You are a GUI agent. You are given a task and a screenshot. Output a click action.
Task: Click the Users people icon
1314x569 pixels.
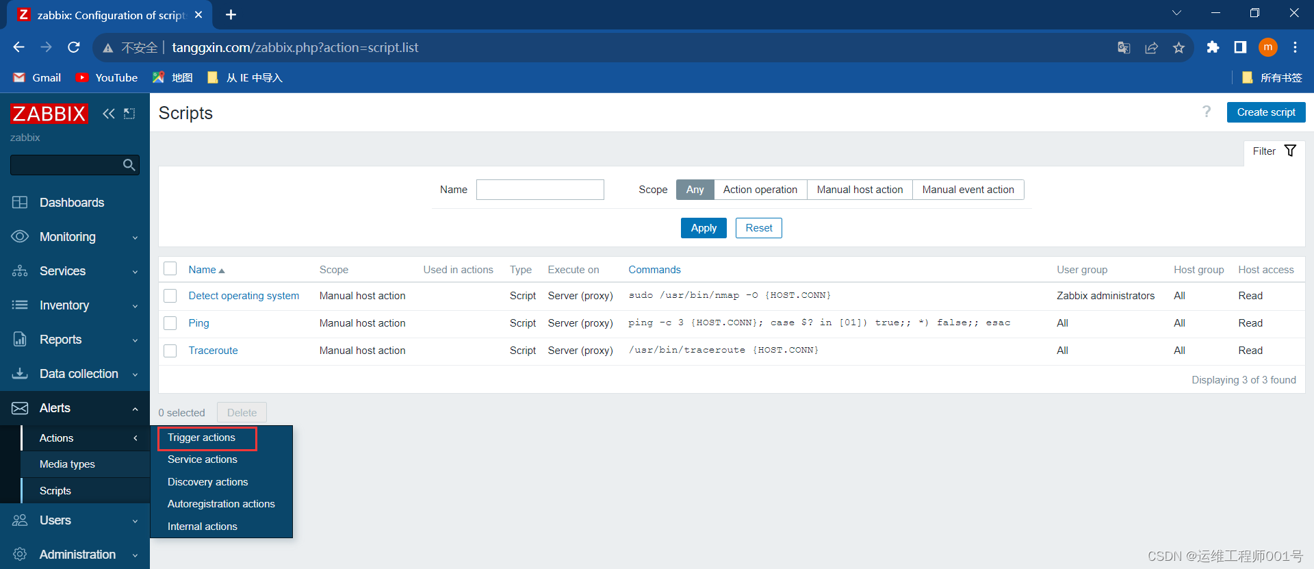point(20,520)
